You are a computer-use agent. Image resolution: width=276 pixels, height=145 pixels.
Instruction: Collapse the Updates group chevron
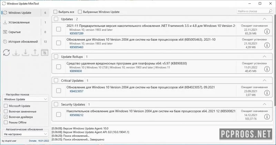coord(264,19)
